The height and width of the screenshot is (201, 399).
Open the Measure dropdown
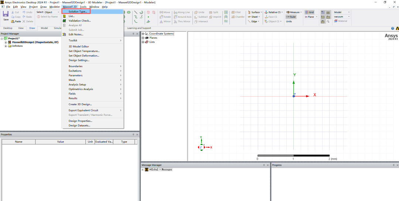pos(294,12)
